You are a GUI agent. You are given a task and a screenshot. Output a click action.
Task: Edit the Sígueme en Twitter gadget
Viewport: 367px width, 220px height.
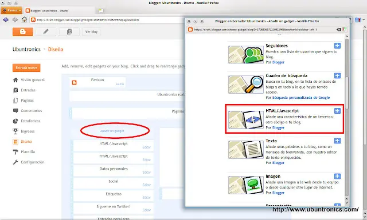tap(147, 210)
